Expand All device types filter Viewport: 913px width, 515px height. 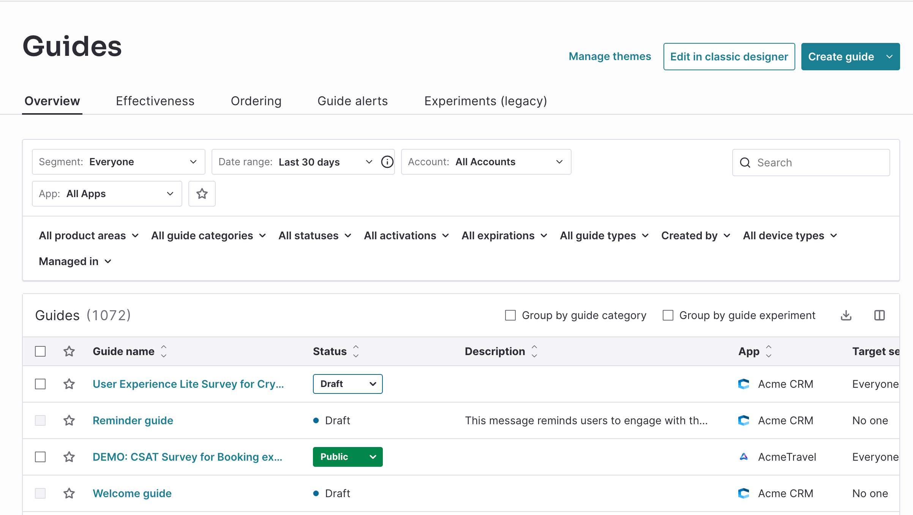tap(790, 235)
